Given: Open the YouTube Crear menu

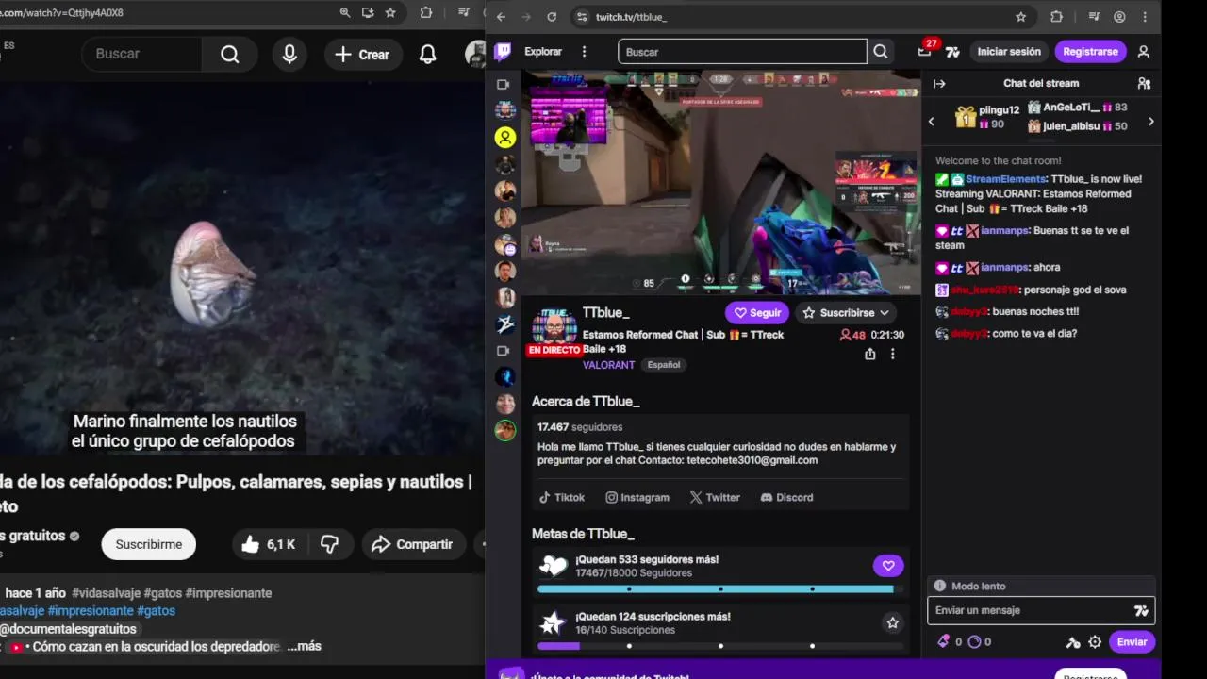Looking at the screenshot, I should pyautogui.click(x=362, y=54).
